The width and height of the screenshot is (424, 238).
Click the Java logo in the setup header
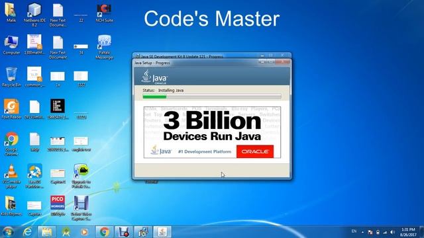tap(154, 77)
